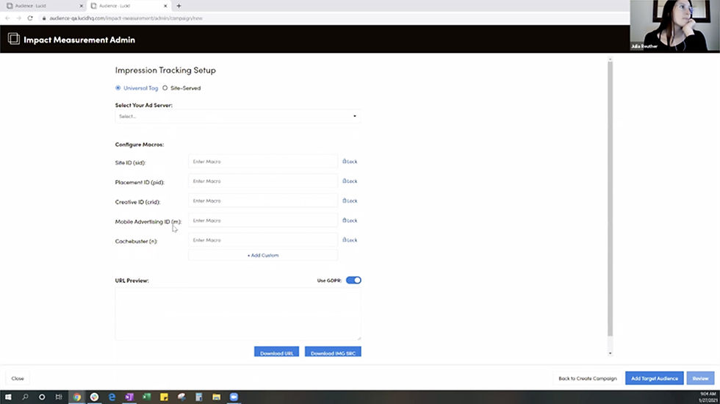This screenshot has width=720, height=404.
Task: Open File Explorer from the taskbar
Action: 216,397
